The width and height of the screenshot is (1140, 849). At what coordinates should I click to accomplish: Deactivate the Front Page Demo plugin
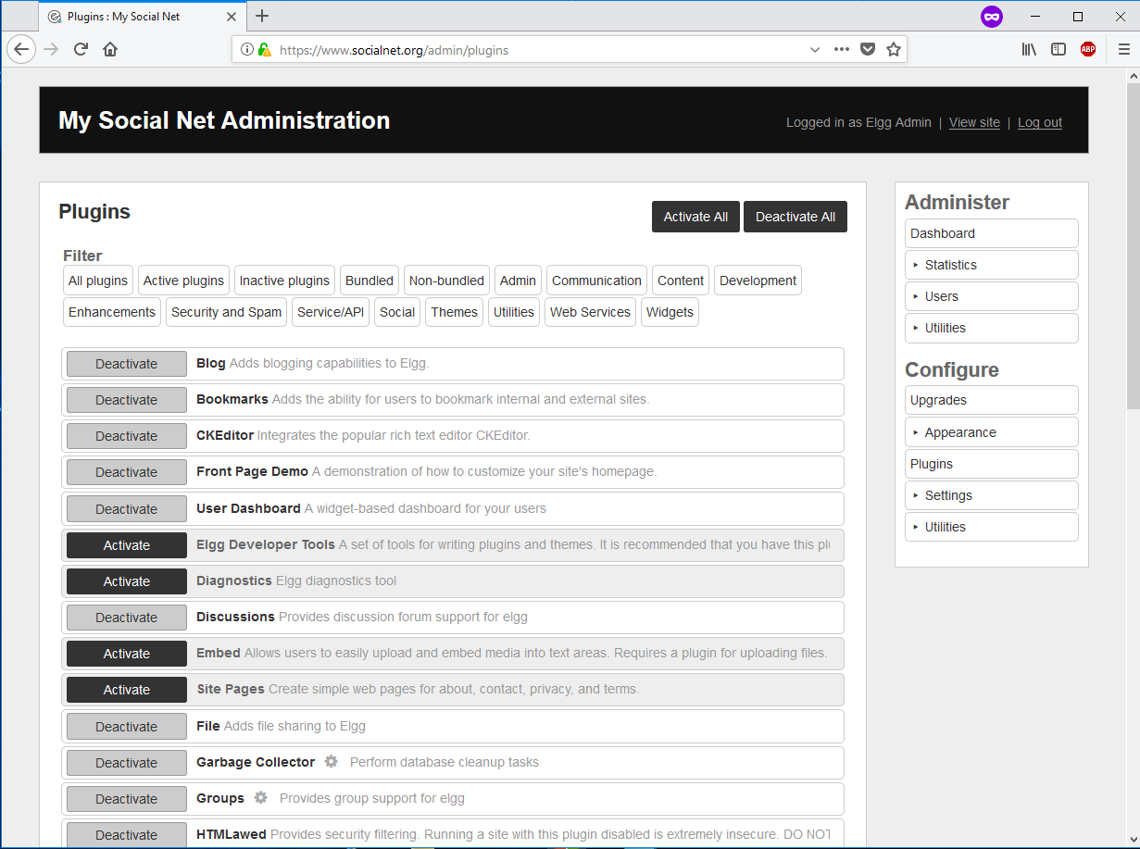(127, 472)
